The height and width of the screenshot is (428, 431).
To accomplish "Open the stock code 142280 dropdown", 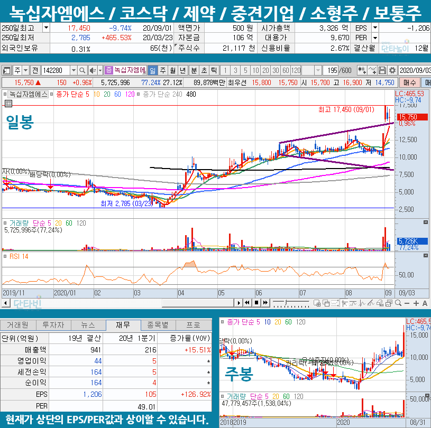I will 74,71.
